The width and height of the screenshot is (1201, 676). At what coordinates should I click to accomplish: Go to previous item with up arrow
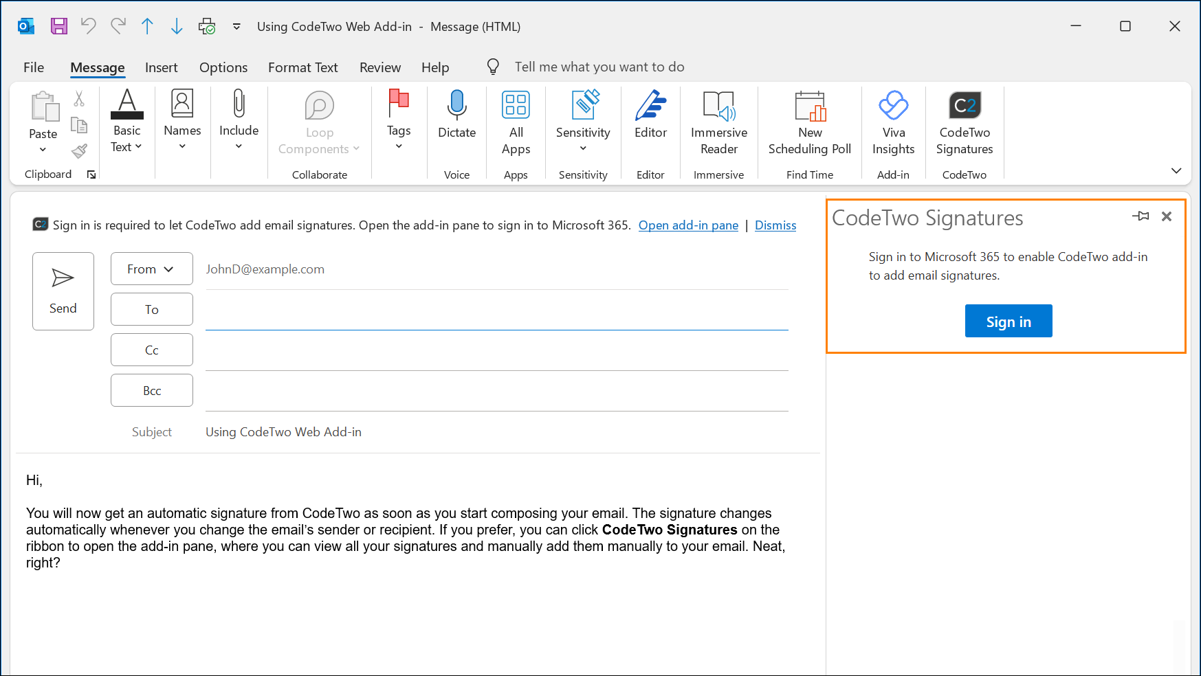tap(147, 26)
